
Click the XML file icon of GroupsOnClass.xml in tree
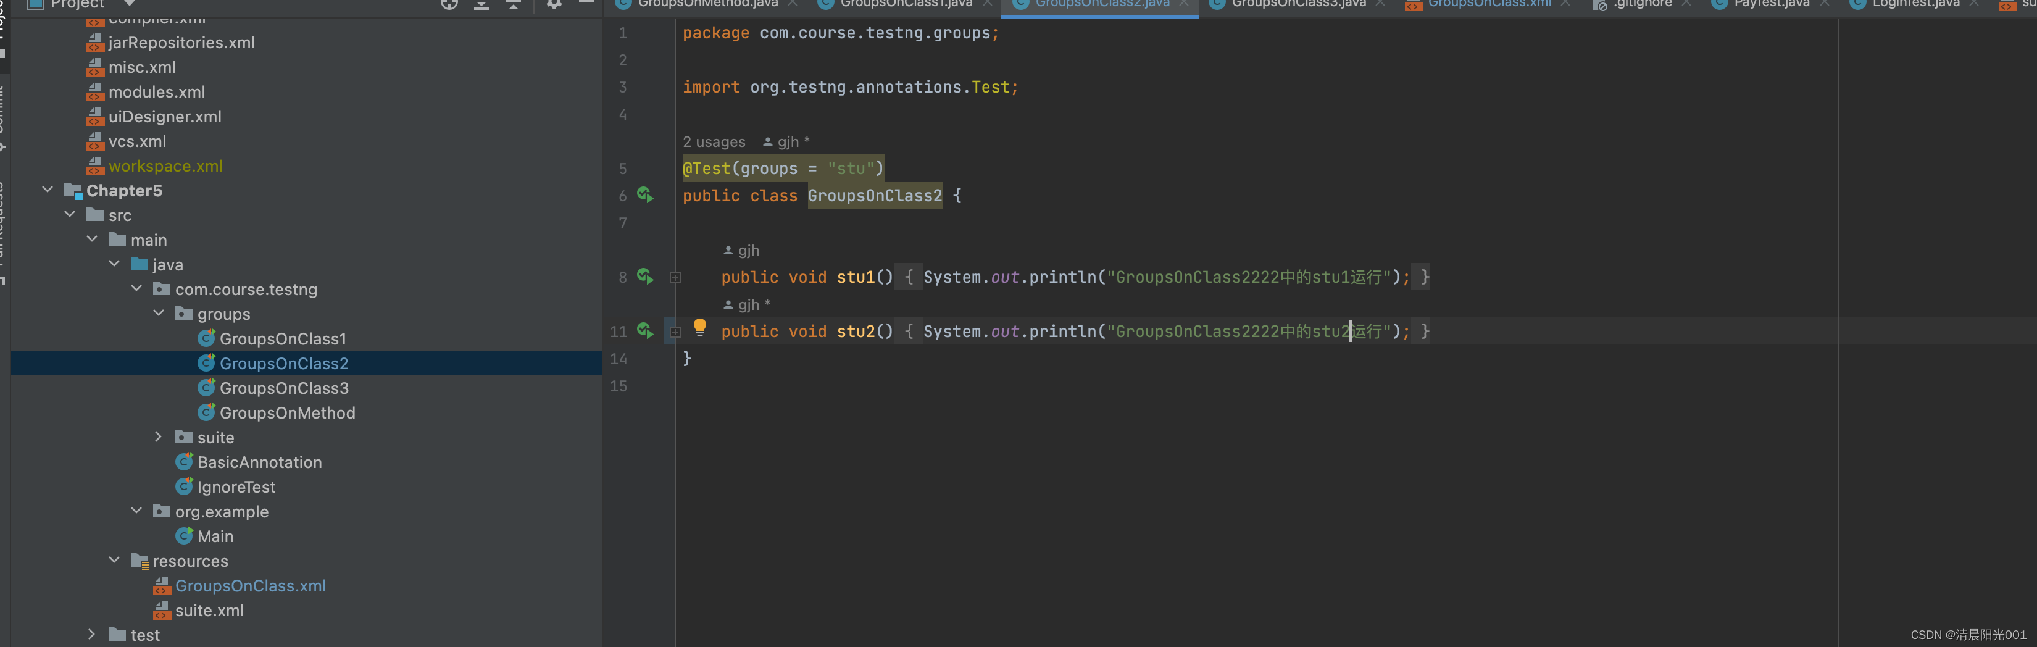(x=162, y=585)
